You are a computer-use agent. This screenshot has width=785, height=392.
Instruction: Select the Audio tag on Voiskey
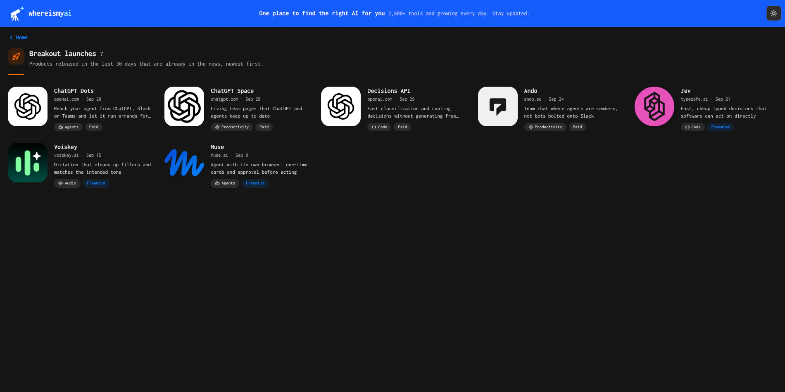click(67, 183)
